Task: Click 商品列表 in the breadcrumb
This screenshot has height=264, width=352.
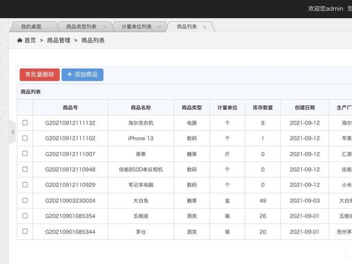Action: click(93, 40)
